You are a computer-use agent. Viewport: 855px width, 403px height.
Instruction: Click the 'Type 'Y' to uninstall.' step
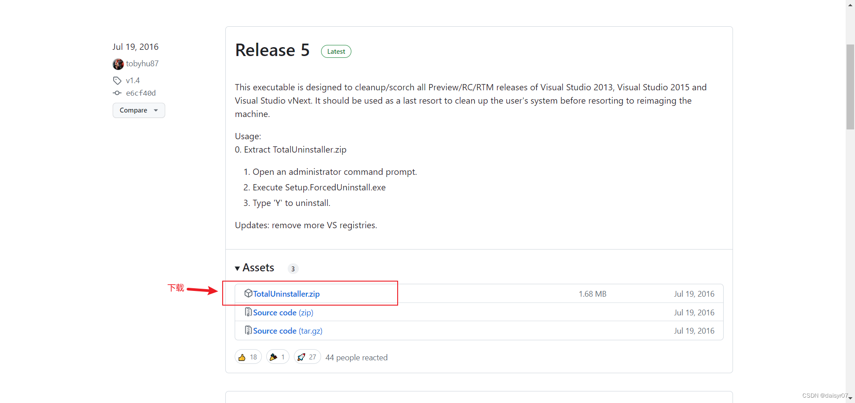(291, 203)
